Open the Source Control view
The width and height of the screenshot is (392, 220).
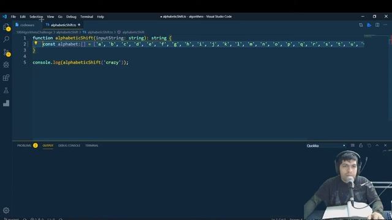(x=7, y=53)
